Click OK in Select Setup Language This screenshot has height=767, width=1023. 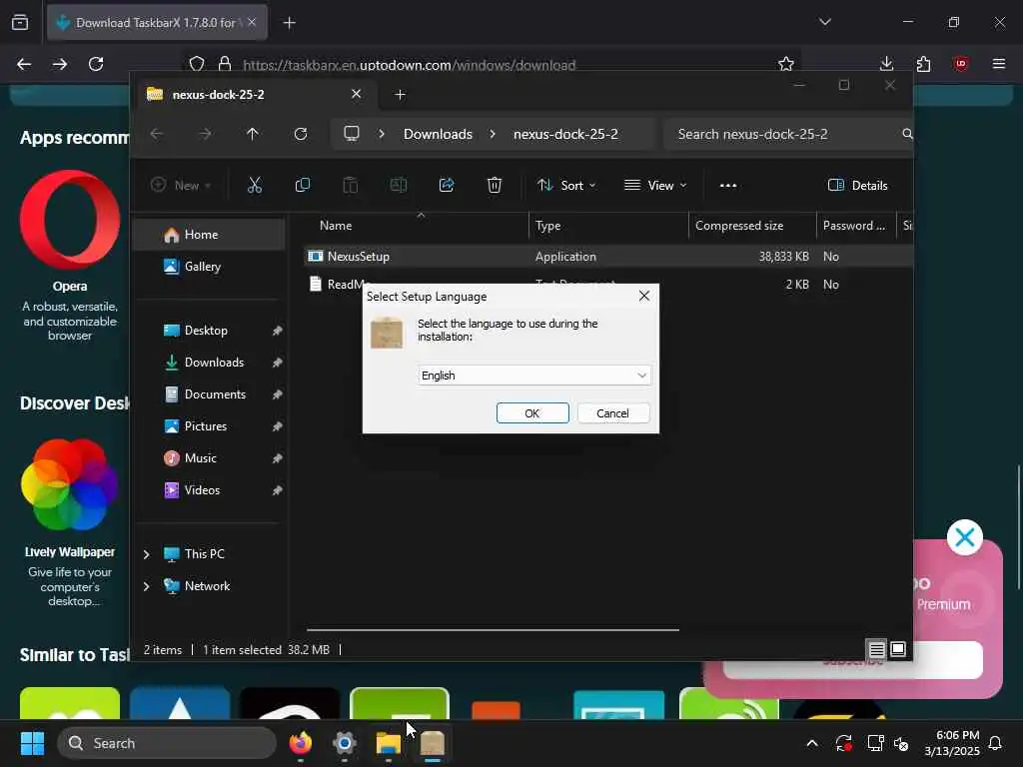532,412
